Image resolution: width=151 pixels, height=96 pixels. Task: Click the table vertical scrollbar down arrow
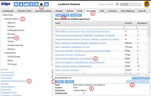[148, 73]
